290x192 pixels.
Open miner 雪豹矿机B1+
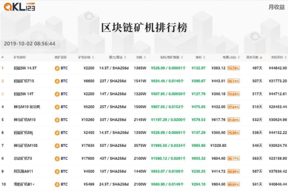point(24,185)
